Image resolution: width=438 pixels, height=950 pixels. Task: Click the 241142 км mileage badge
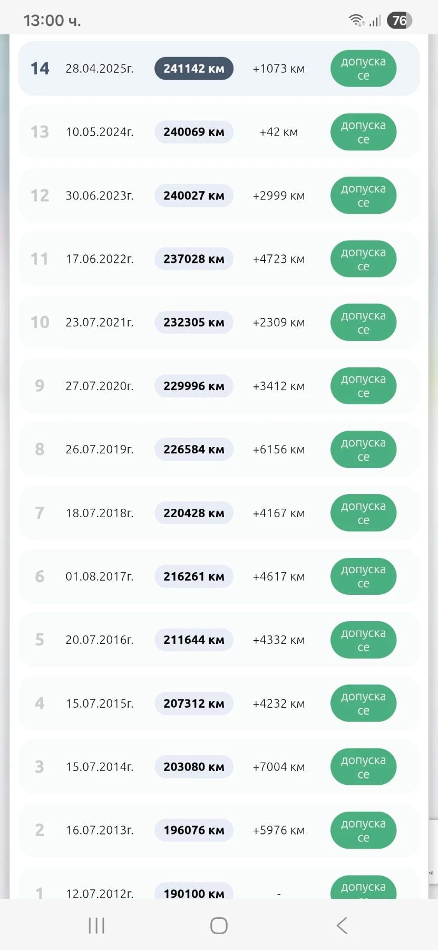pos(193,69)
